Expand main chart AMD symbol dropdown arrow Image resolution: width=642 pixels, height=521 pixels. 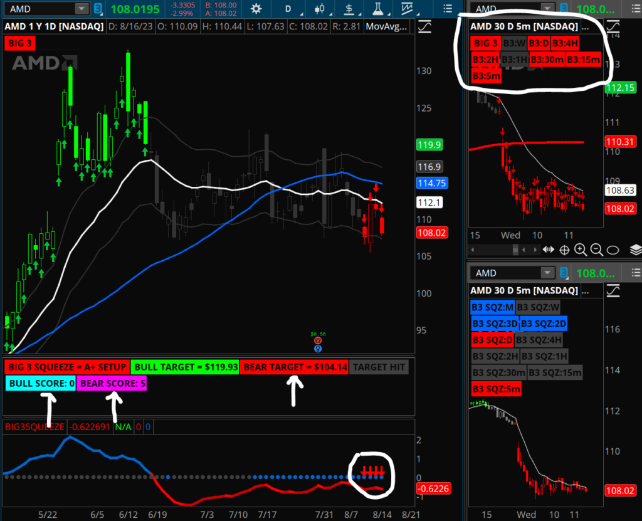tap(82, 9)
